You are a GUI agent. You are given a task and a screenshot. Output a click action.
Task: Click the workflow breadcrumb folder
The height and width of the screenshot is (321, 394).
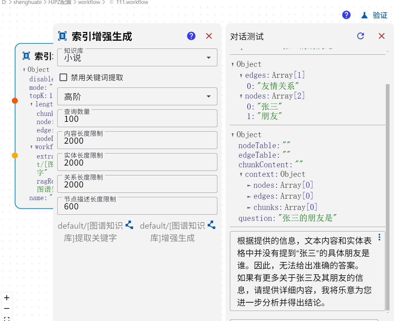(89, 2)
